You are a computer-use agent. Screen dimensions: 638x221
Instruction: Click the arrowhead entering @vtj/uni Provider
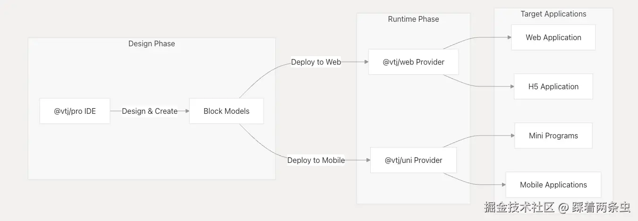tap(367, 160)
